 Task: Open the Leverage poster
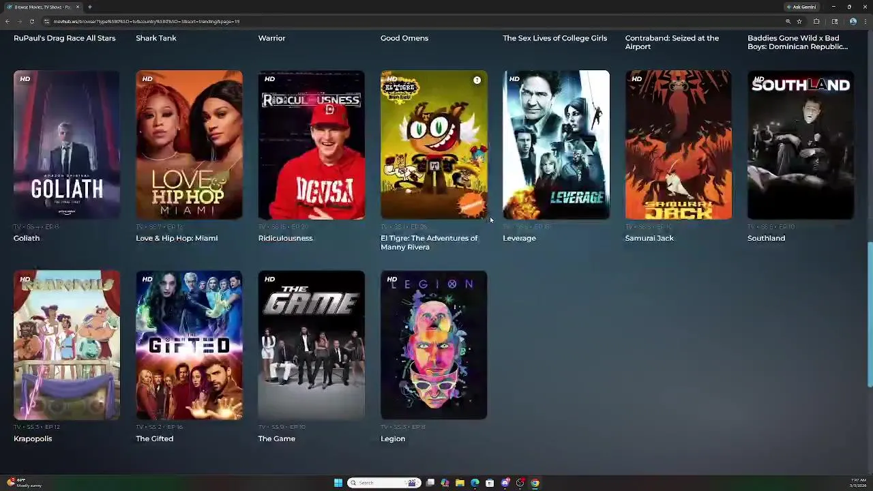556,145
